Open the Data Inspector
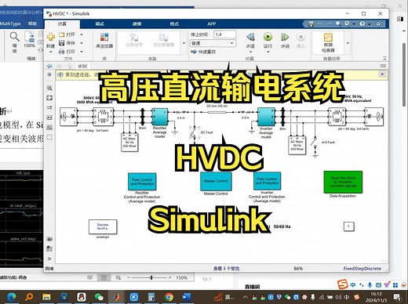The width and height of the screenshot is (408, 304). tap(328, 42)
